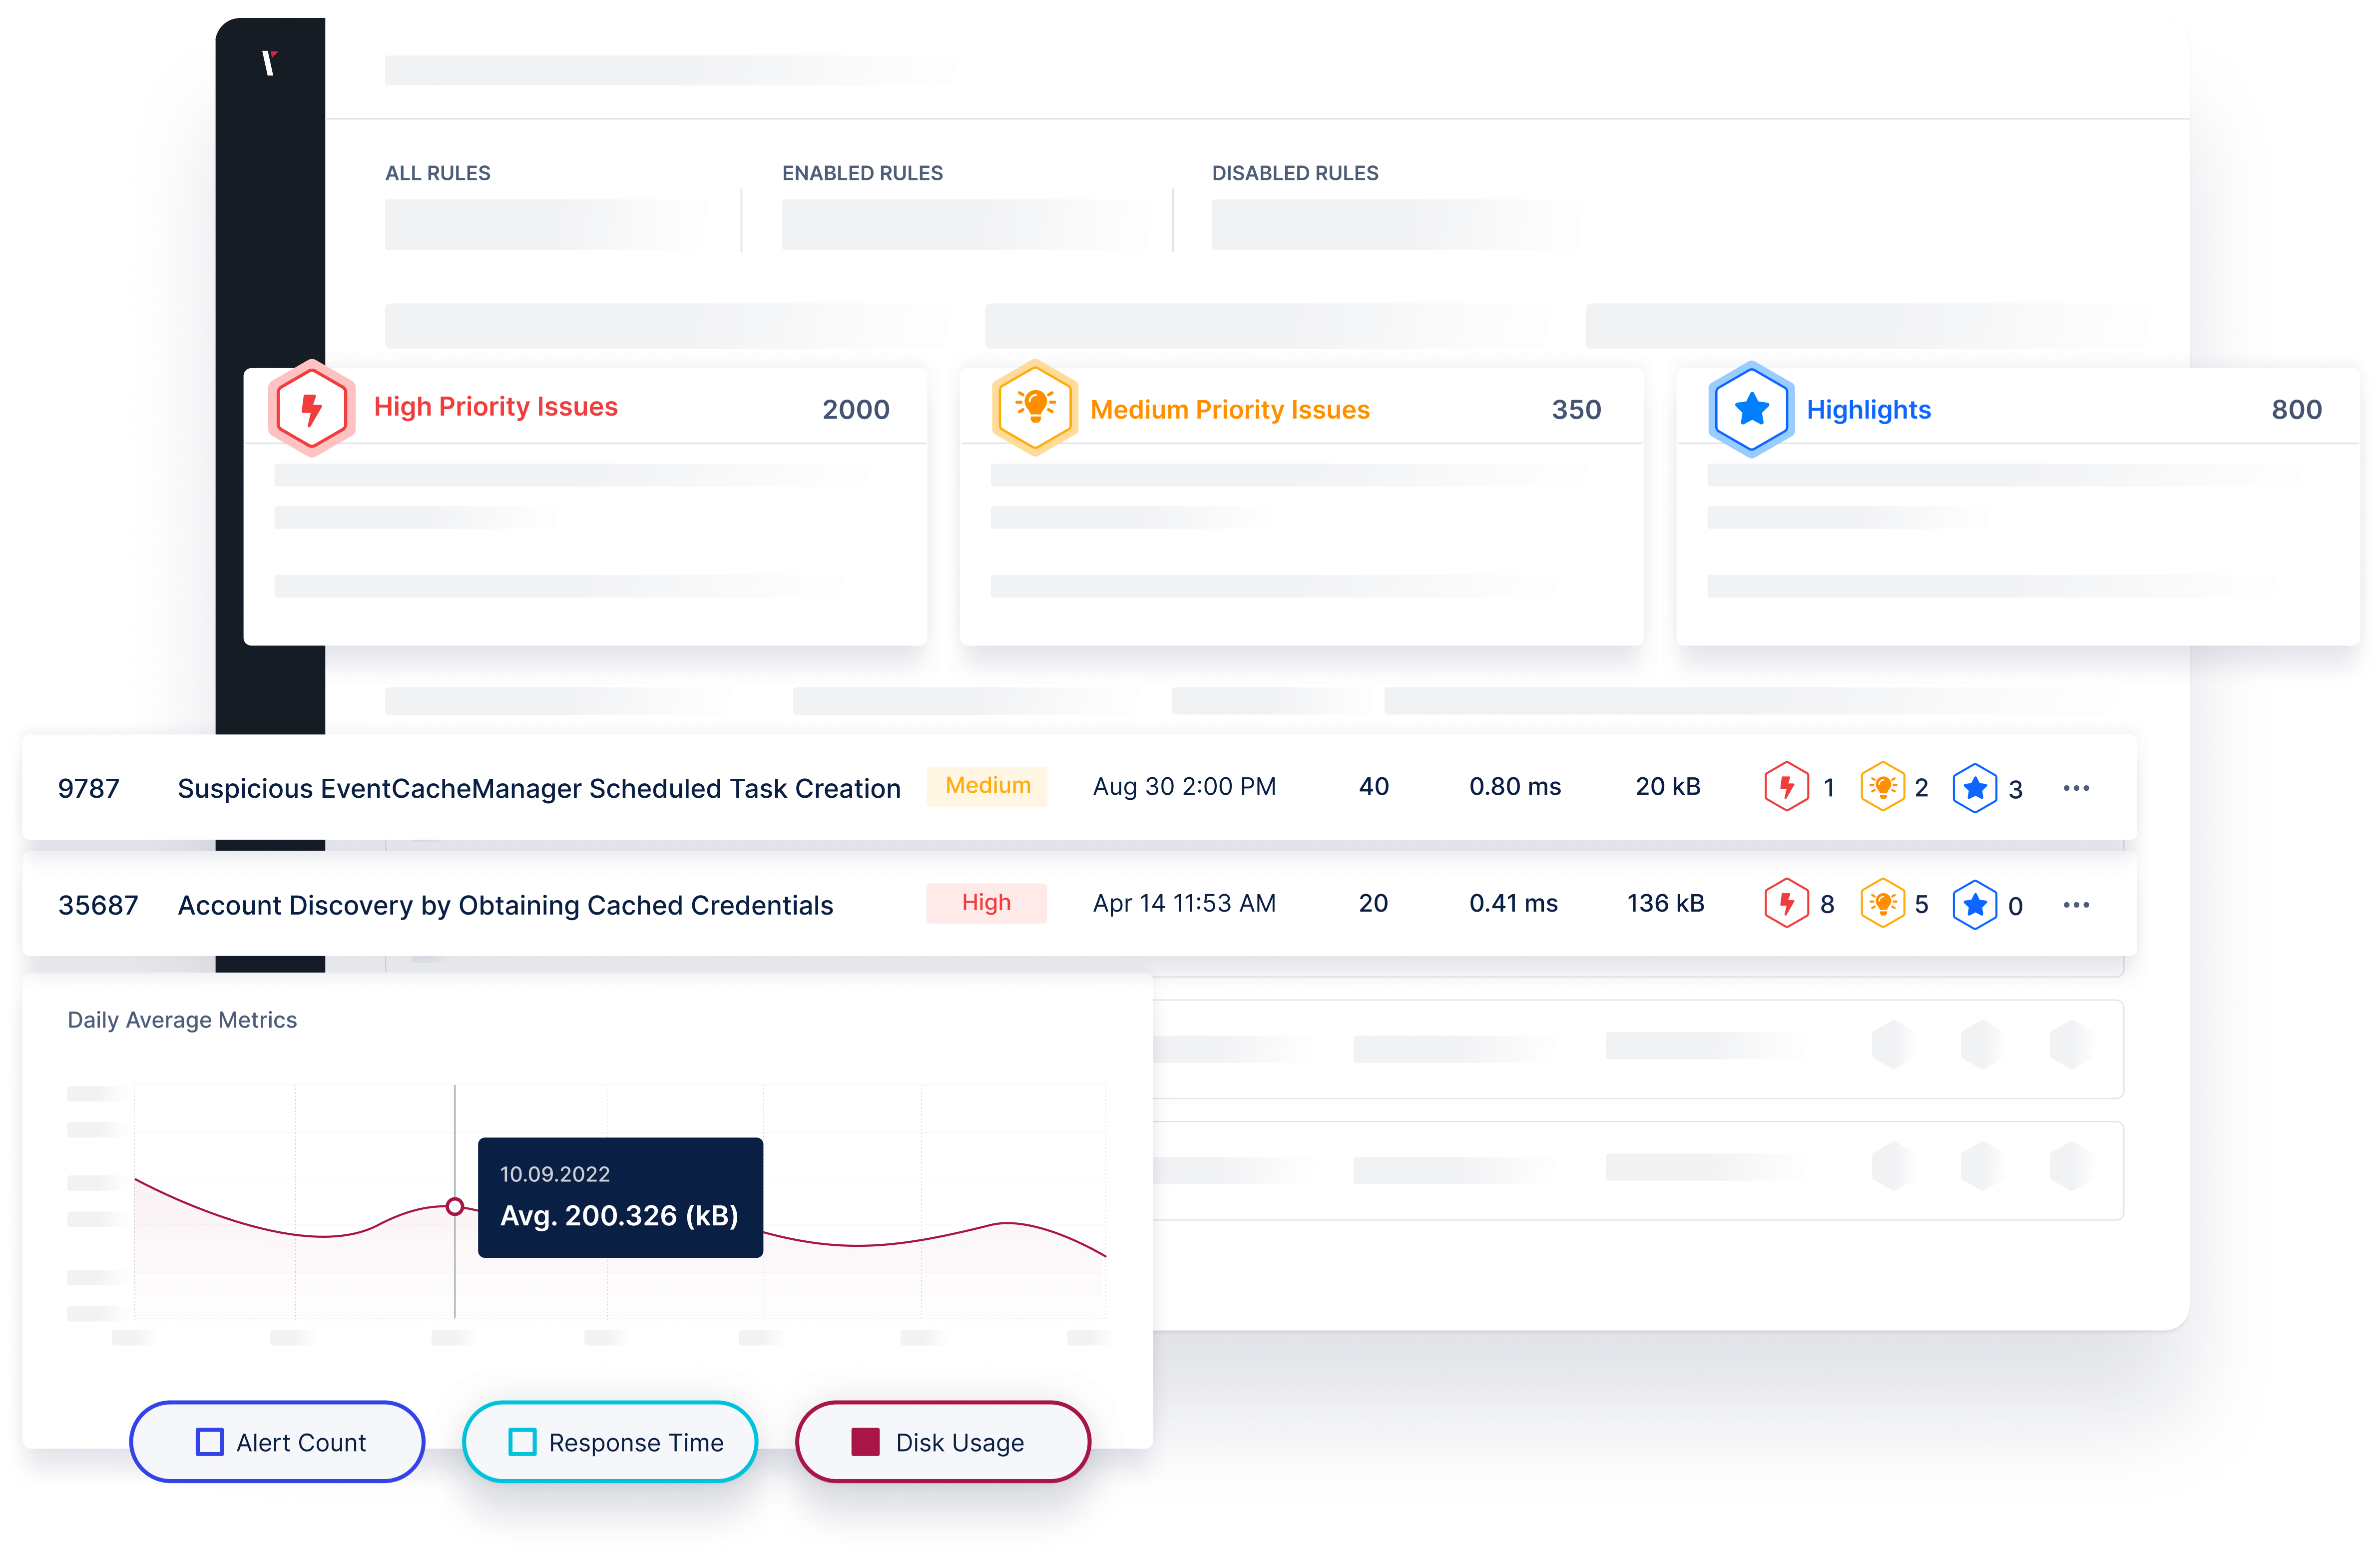Click the Medium severity badge
The image size is (2380, 1555).
coord(987,786)
